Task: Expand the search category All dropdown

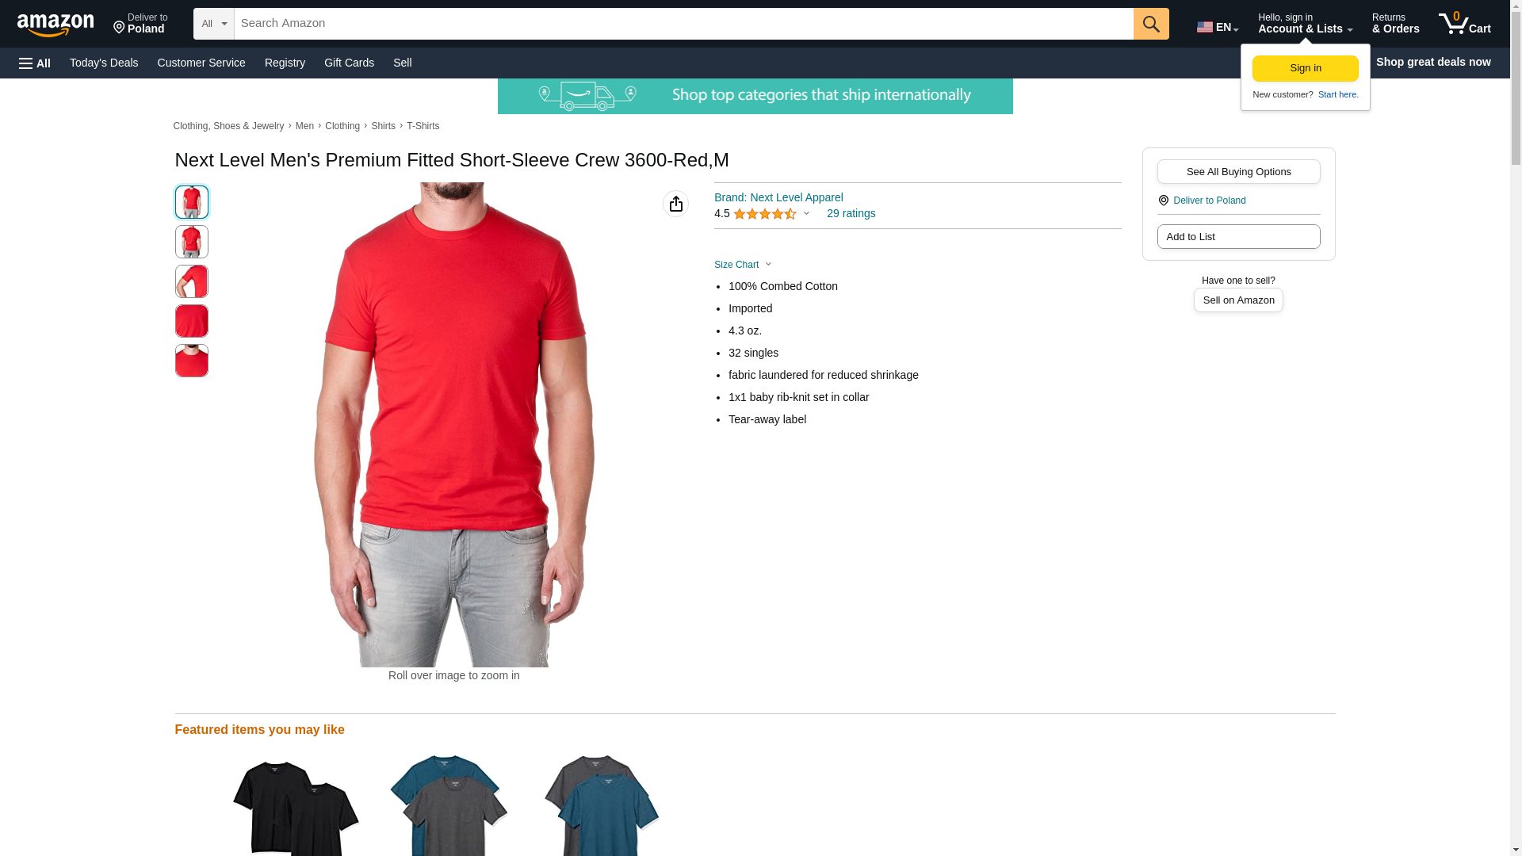Action: 214,24
